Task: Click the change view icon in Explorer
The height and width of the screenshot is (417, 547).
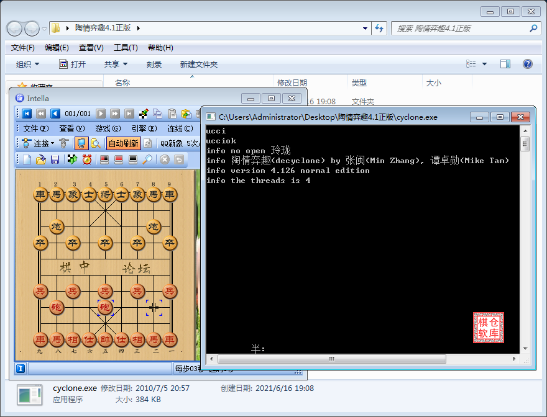Action: 471,64
